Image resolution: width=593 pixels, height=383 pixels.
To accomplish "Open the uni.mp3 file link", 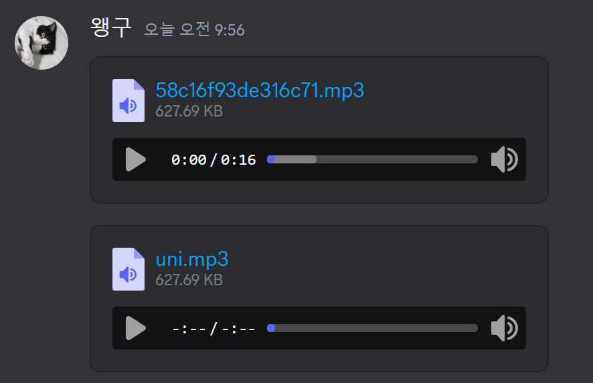I will pyautogui.click(x=192, y=259).
